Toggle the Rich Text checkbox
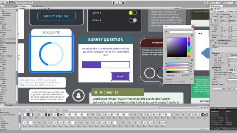 click(229, 65)
